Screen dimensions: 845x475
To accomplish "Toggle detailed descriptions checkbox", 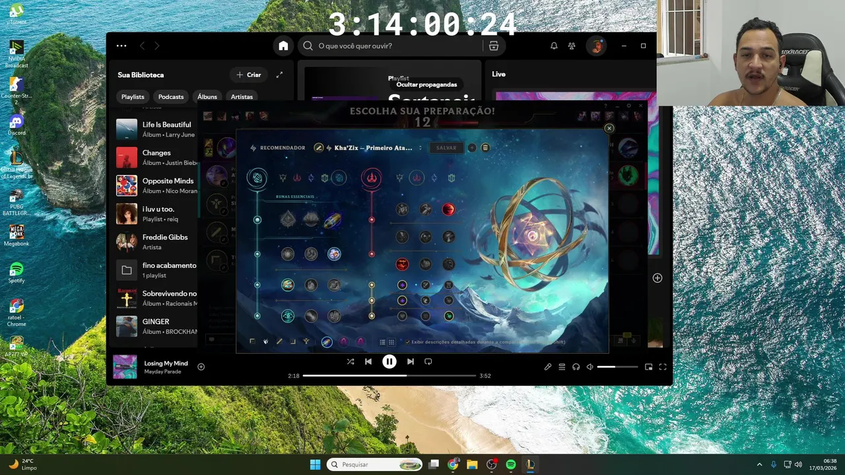I will 407,342.
